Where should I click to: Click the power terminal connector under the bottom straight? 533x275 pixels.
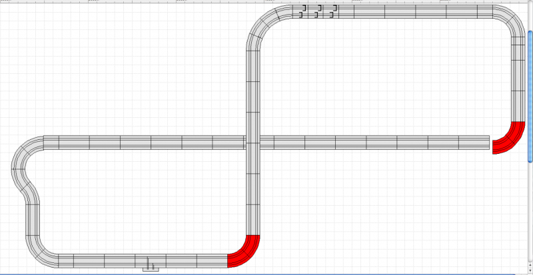click(x=151, y=268)
